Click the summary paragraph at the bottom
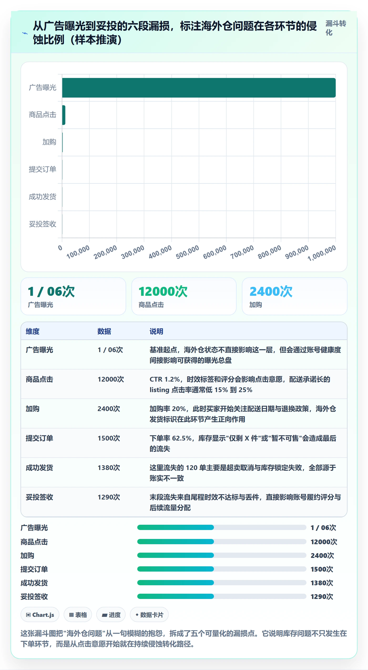This screenshot has width=368, height=670. coord(184,638)
